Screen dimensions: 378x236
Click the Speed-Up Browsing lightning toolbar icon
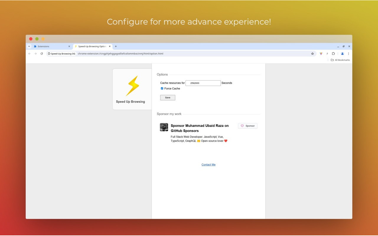327,54
